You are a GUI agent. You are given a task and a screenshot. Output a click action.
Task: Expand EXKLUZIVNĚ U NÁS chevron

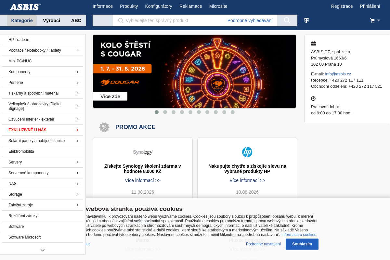click(x=77, y=130)
